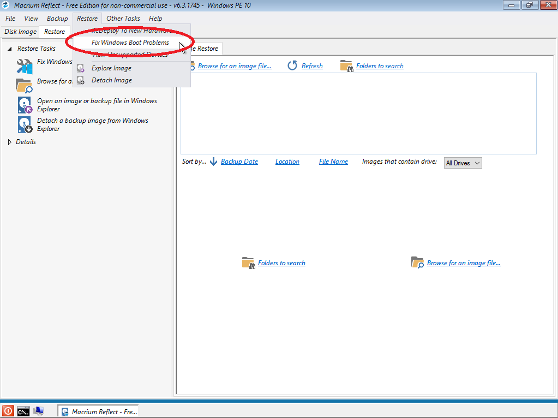
Task: Click the Macrium Reflect taskbar button
Action: pos(99,411)
